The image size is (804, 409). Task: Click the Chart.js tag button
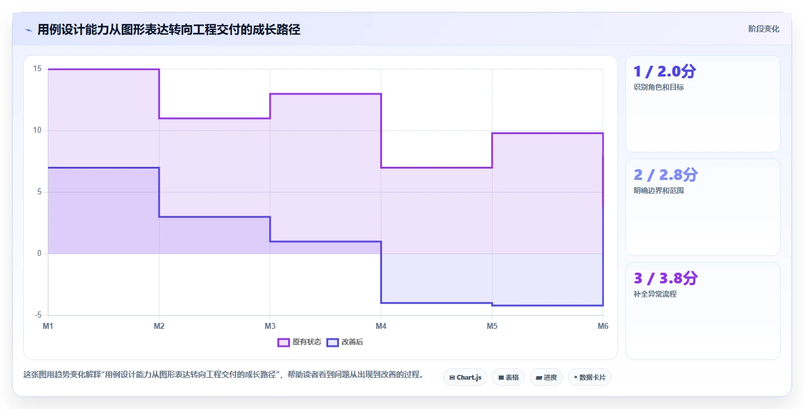tap(465, 377)
